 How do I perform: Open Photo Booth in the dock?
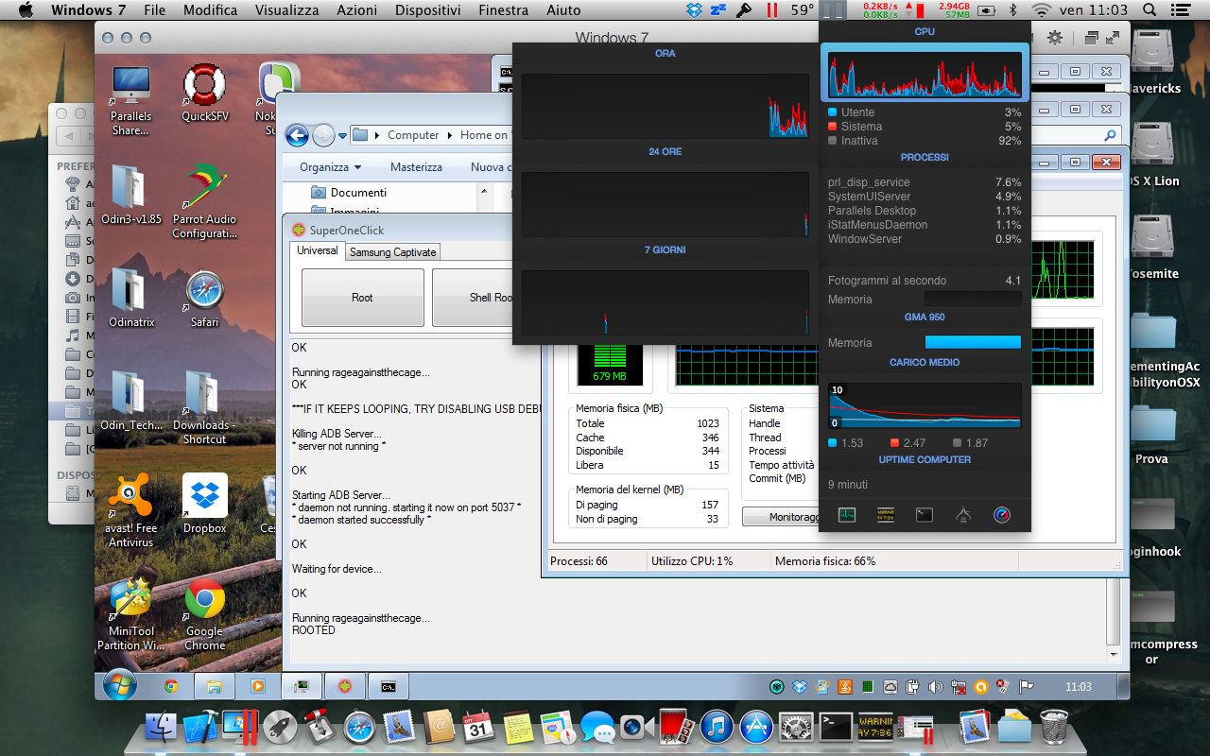678,727
